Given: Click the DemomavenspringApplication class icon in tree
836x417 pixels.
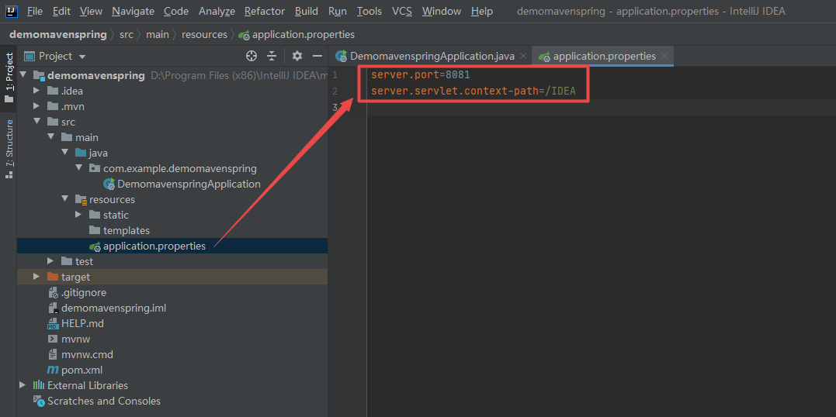Looking at the screenshot, I should [109, 184].
